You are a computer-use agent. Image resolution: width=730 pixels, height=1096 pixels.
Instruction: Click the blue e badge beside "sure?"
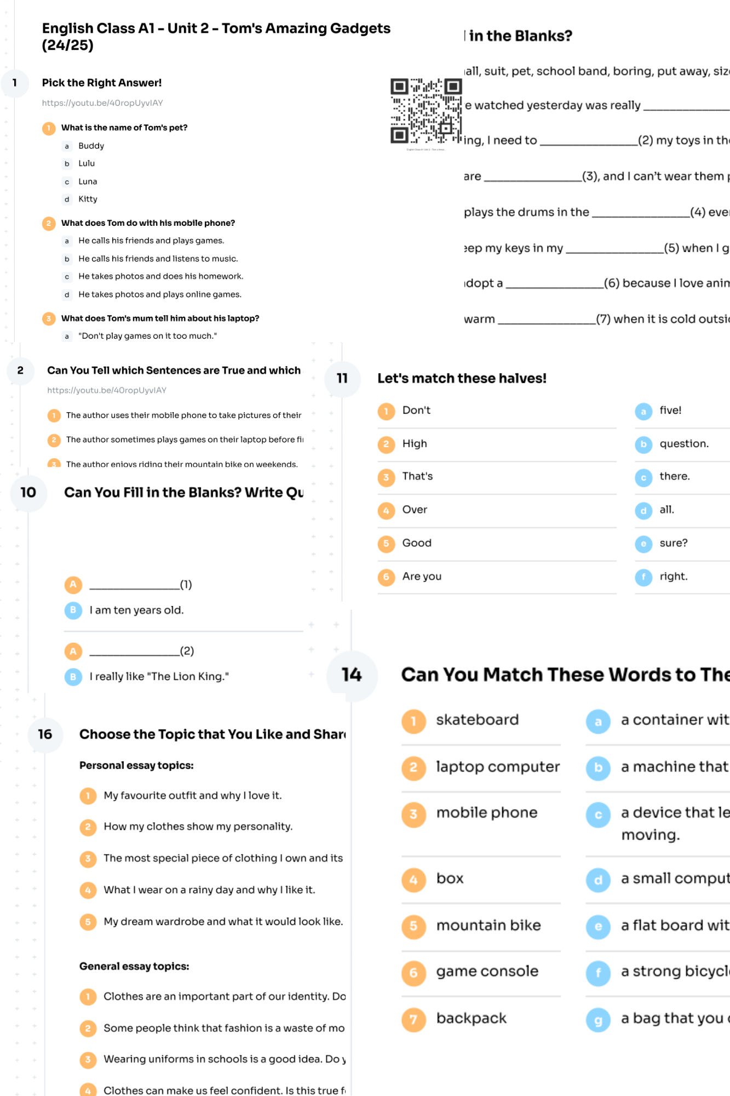coord(643,544)
